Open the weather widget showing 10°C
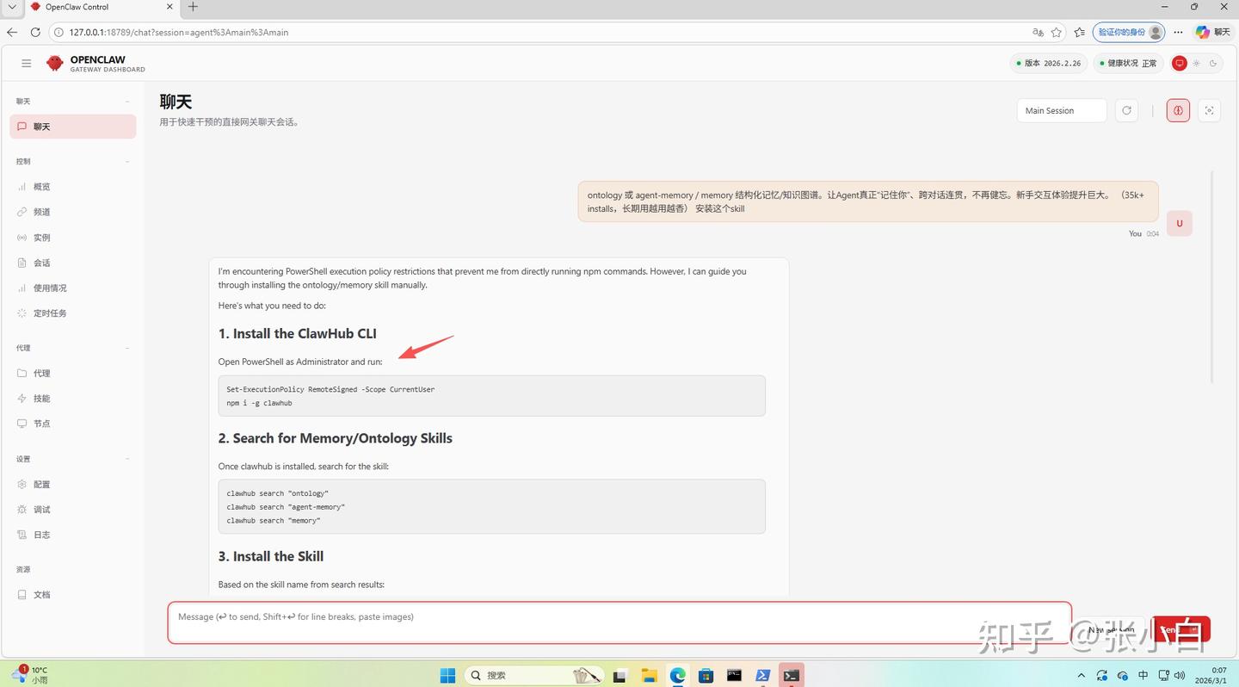 click(x=31, y=675)
